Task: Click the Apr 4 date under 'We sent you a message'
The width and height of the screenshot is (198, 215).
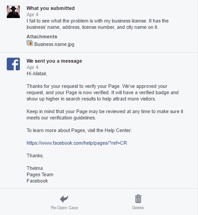Action: [32, 67]
